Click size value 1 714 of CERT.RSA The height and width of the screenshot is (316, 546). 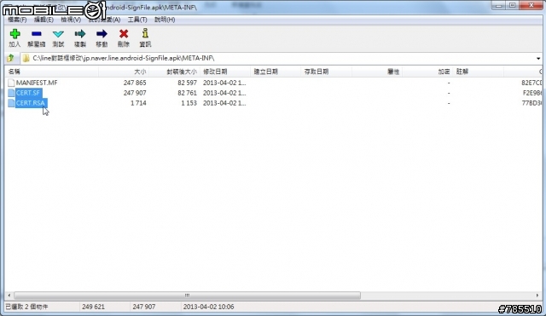(x=138, y=103)
